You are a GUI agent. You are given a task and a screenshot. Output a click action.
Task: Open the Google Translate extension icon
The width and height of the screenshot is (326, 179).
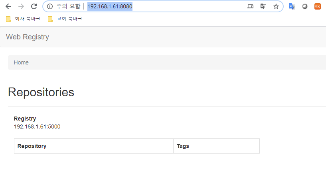[x=292, y=6]
